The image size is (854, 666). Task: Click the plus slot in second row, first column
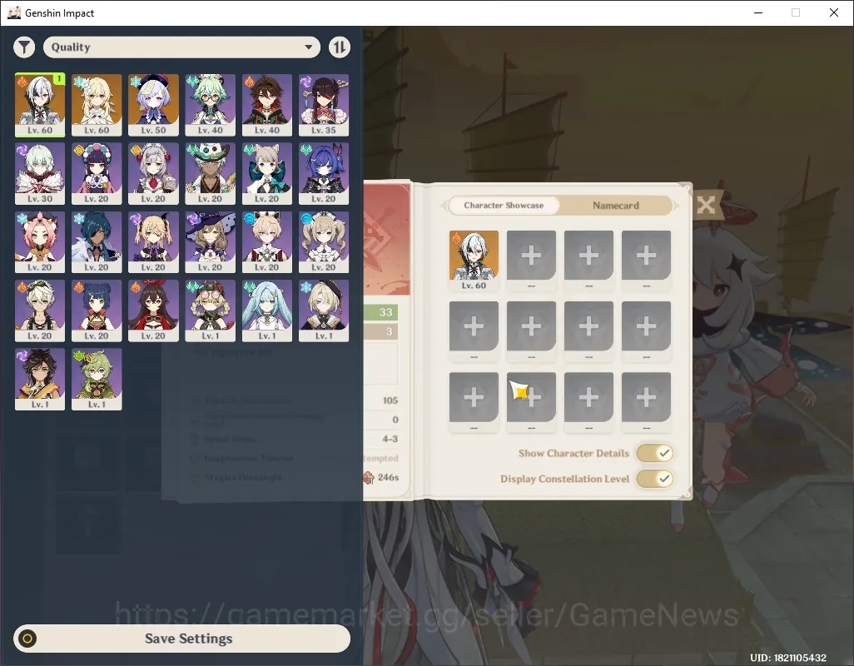(x=474, y=326)
